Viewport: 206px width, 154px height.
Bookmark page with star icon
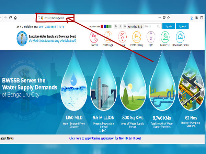click(169, 18)
